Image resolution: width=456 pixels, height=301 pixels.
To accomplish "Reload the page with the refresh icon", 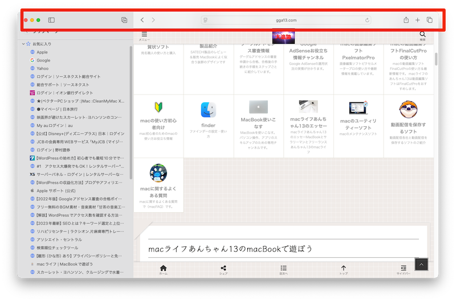I will [x=367, y=20].
